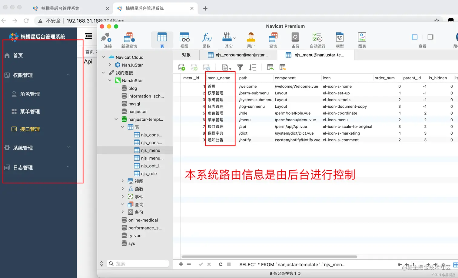Open the 视图 (Views) panel icon
Image resolution: width=458 pixels, height=278 pixels.
184,39
